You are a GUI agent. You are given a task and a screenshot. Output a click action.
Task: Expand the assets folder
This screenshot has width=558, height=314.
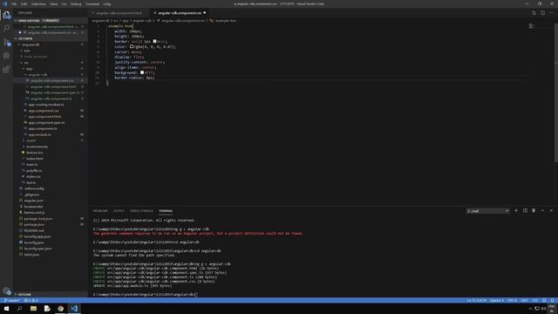[x=50, y=140]
